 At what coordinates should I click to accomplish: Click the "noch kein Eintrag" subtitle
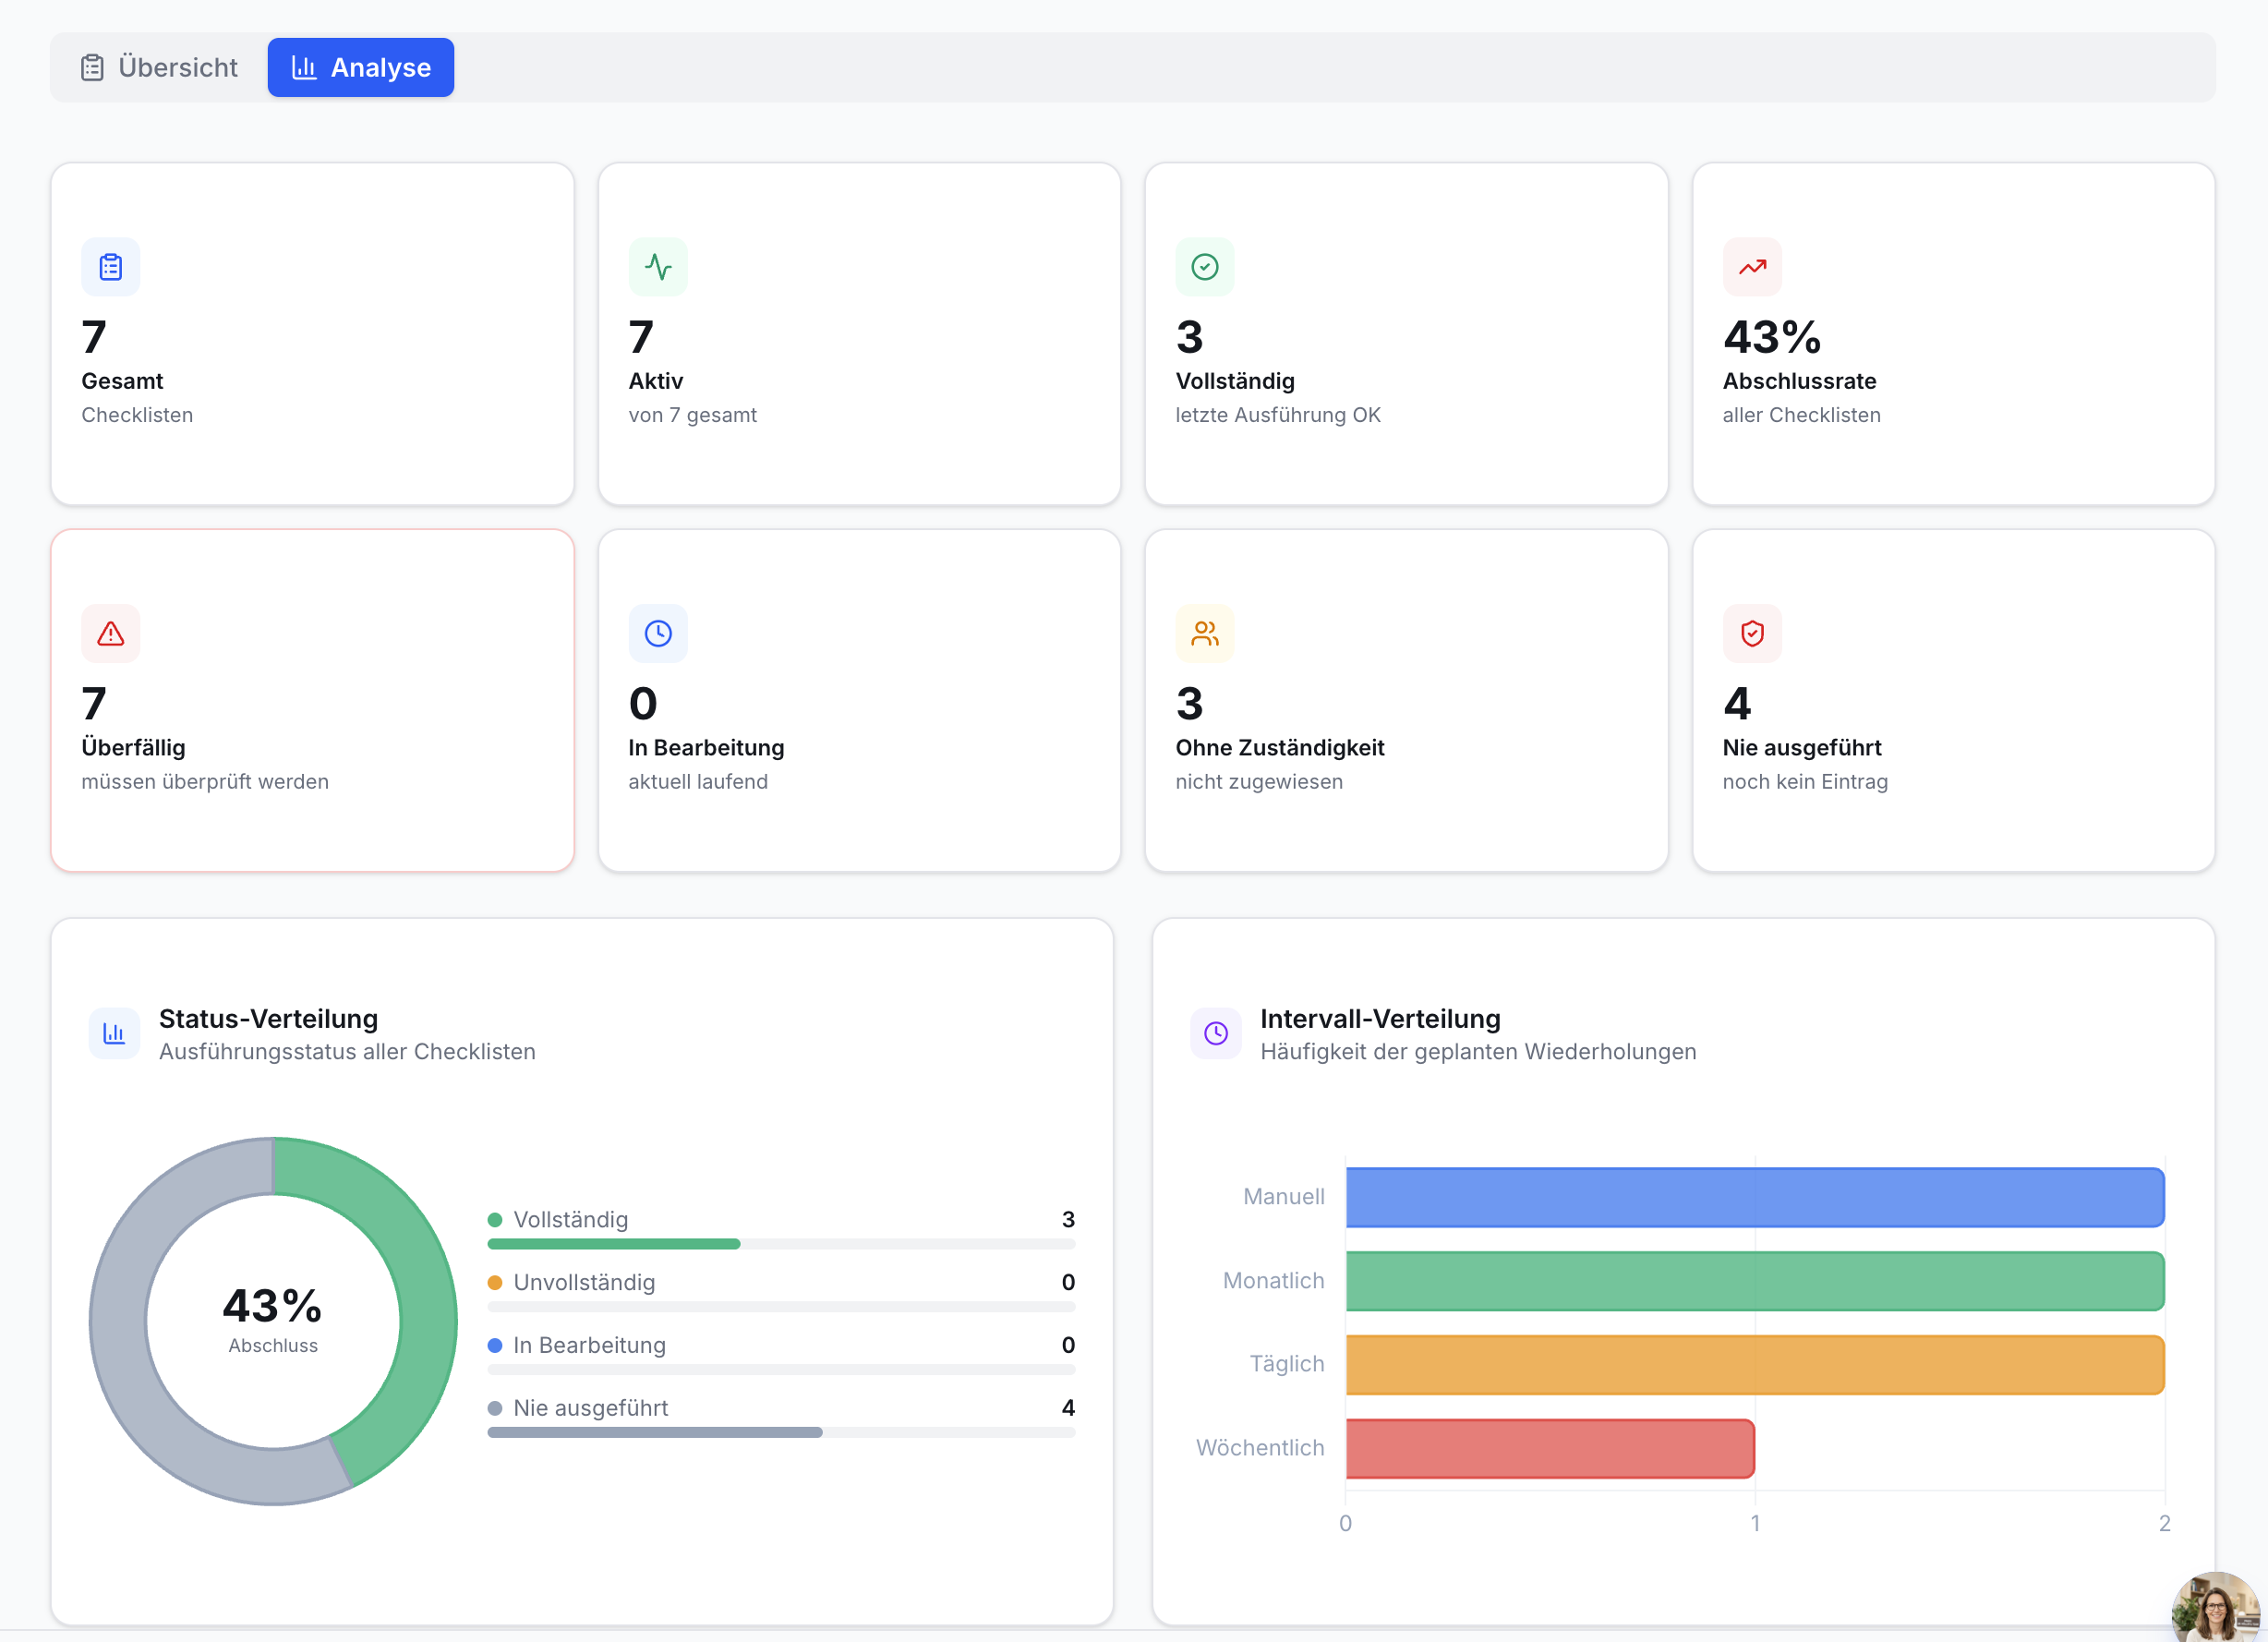click(1805, 782)
